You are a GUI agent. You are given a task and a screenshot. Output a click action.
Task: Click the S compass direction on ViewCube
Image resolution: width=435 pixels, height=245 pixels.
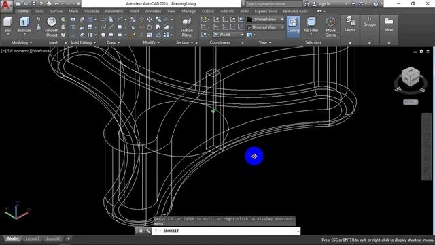pyautogui.click(x=423, y=90)
